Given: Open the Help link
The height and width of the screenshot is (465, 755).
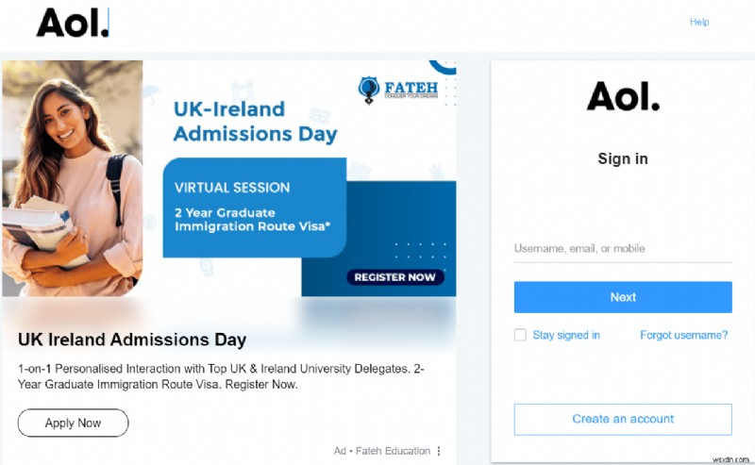Looking at the screenshot, I should pos(699,22).
